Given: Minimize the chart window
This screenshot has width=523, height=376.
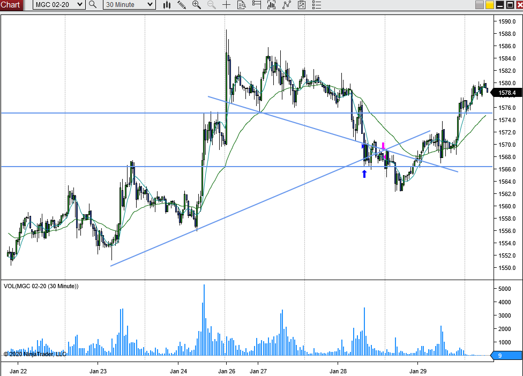Looking at the screenshot, I should coord(499,5).
